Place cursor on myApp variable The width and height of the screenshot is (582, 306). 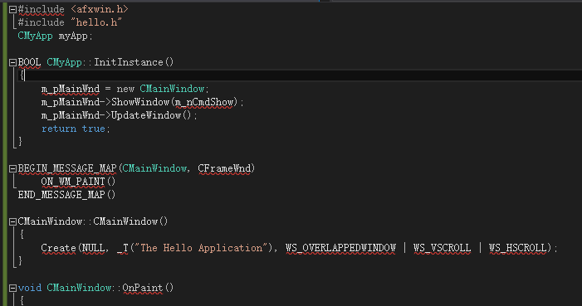tap(73, 36)
